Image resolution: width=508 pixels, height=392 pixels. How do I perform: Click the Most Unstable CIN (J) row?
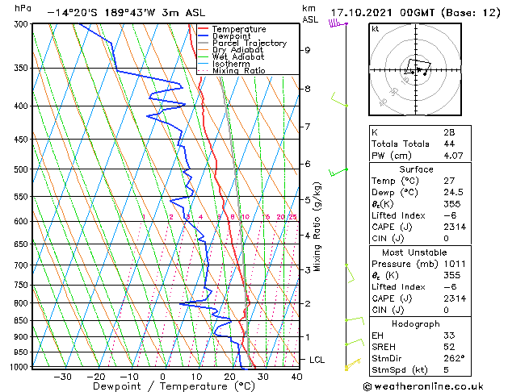pyautogui.click(x=420, y=310)
